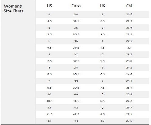Click Euro size 36 cell

(76, 41)
